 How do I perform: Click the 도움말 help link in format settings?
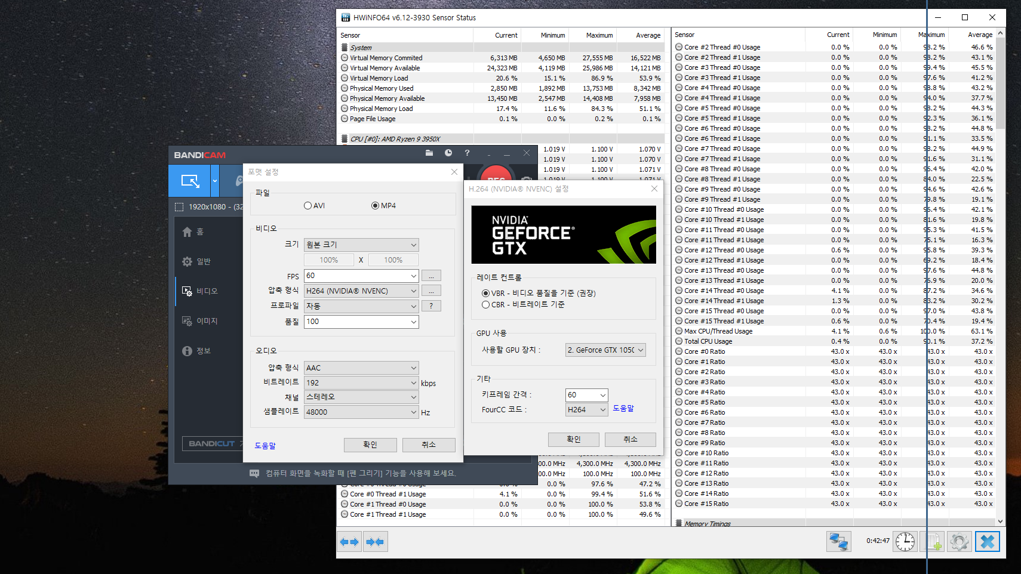pyautogui.click(x=265, y=446)
